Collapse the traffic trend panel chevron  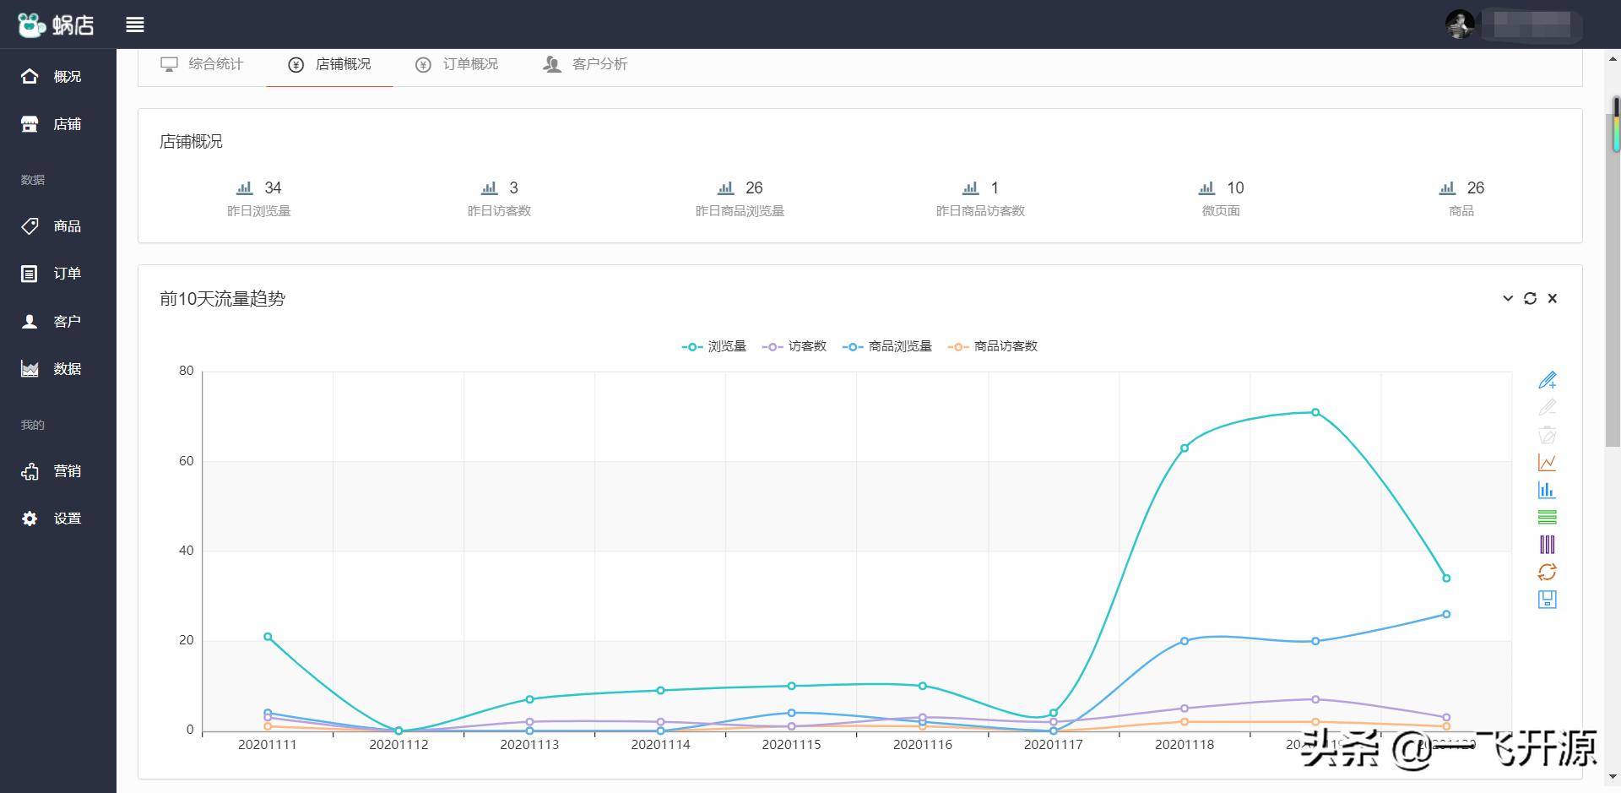point(1508,299)
